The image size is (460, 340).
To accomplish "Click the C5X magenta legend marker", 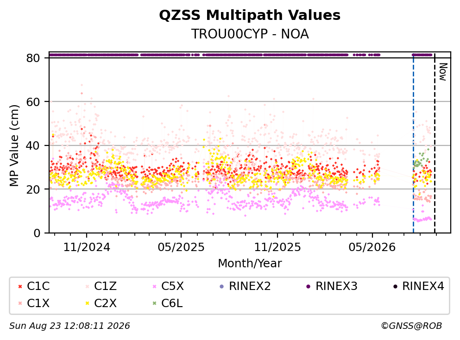I will [x=154, y=286].
